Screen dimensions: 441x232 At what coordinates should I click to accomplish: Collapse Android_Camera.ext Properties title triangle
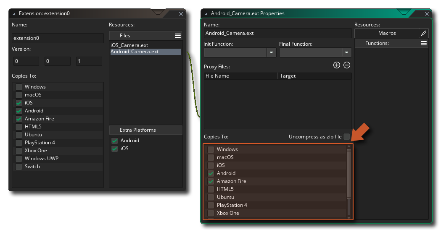pyautogui.click(x=206, y=13)
